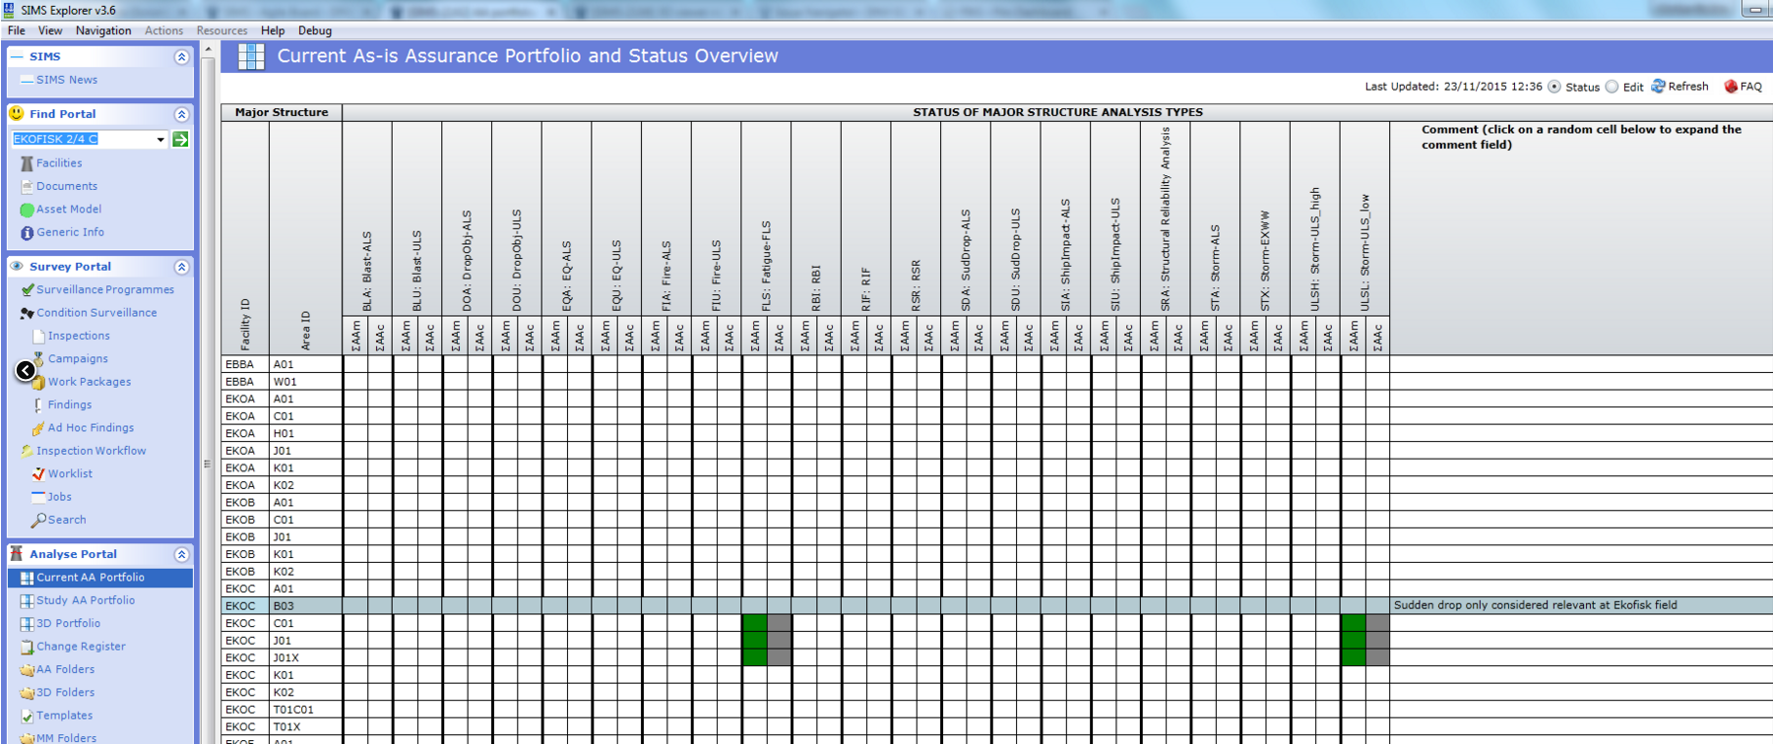Open the FAQ help icon
The width and height of the screenshot is (1773, 745).
[x=1731, y=87]
